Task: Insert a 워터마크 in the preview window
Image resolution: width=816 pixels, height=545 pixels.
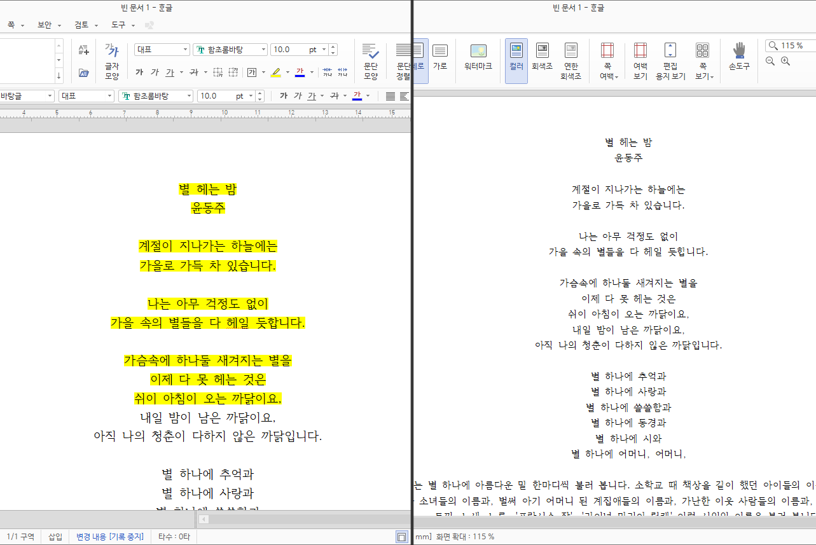Action: pos(478,57)
